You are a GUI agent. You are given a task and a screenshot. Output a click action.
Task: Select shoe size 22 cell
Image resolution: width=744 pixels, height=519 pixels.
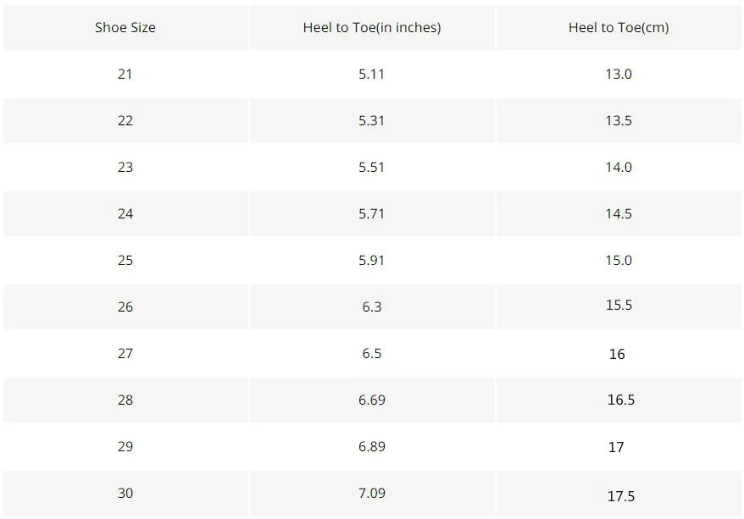125,120
